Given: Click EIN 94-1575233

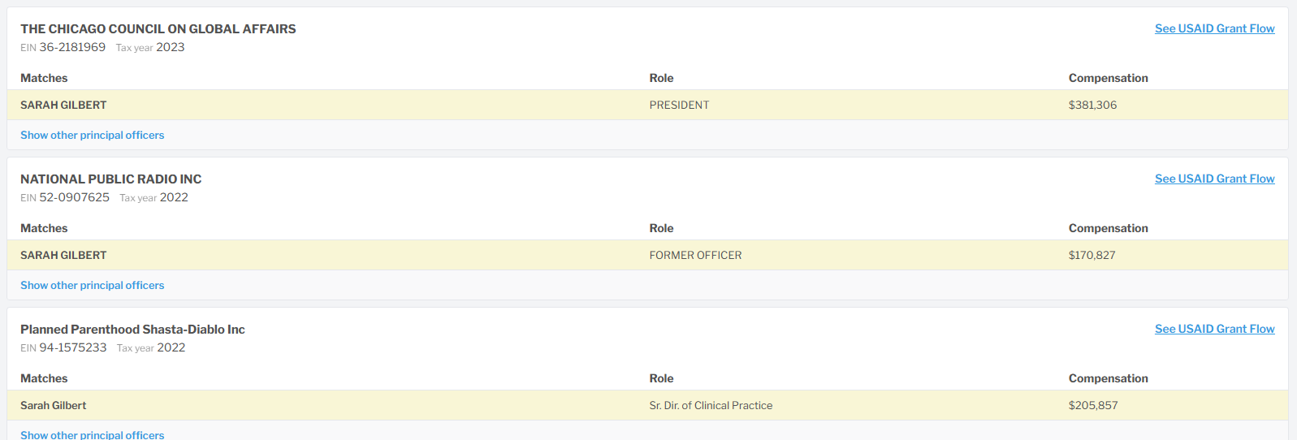Looking at the screenshot, I should tap(72, 347).
